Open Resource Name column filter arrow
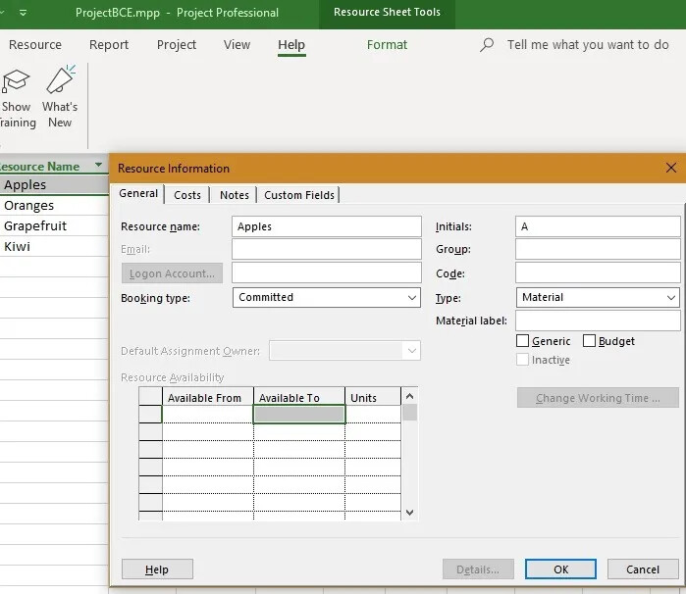This screenshot has width=686, height=594. click(98, 166)
